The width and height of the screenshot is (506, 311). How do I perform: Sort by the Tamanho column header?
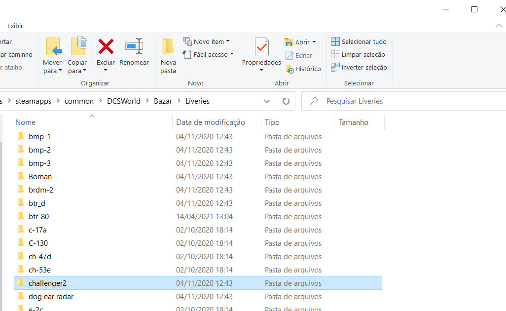coord(353,122)
